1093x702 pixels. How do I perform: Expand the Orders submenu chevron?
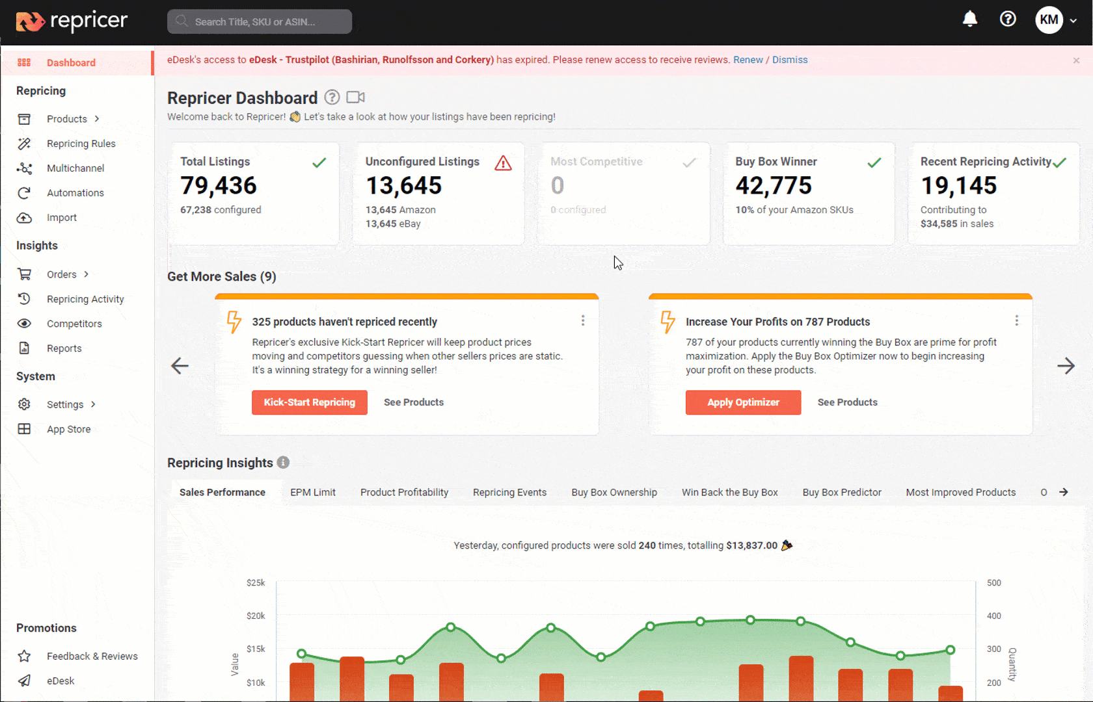point(86,274)
